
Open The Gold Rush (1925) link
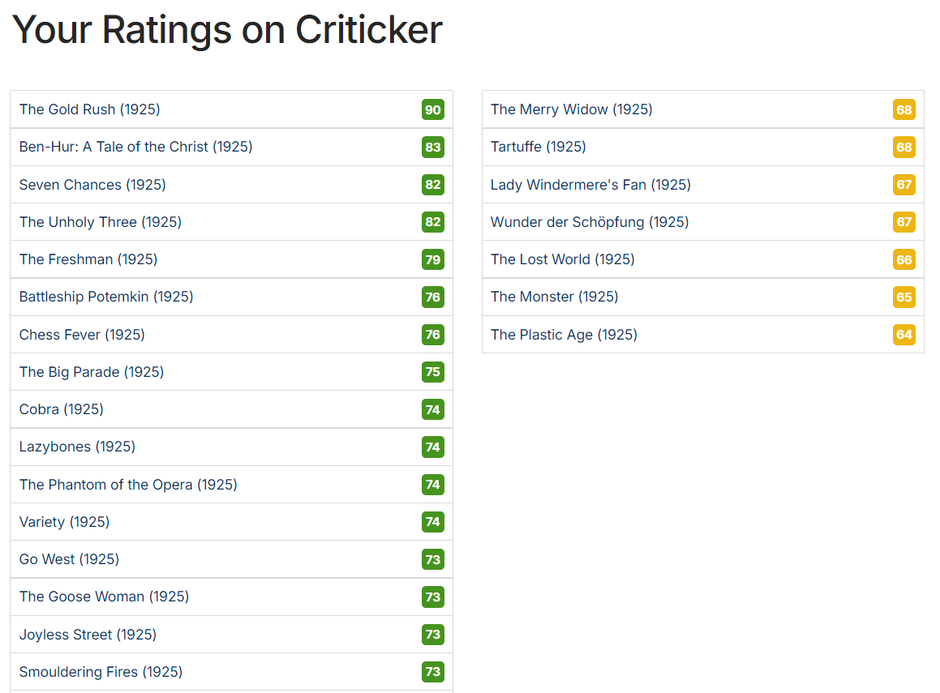[x=90, y=109]
